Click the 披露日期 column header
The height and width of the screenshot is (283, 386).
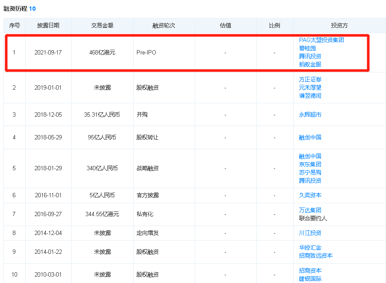tap(48, 26)
